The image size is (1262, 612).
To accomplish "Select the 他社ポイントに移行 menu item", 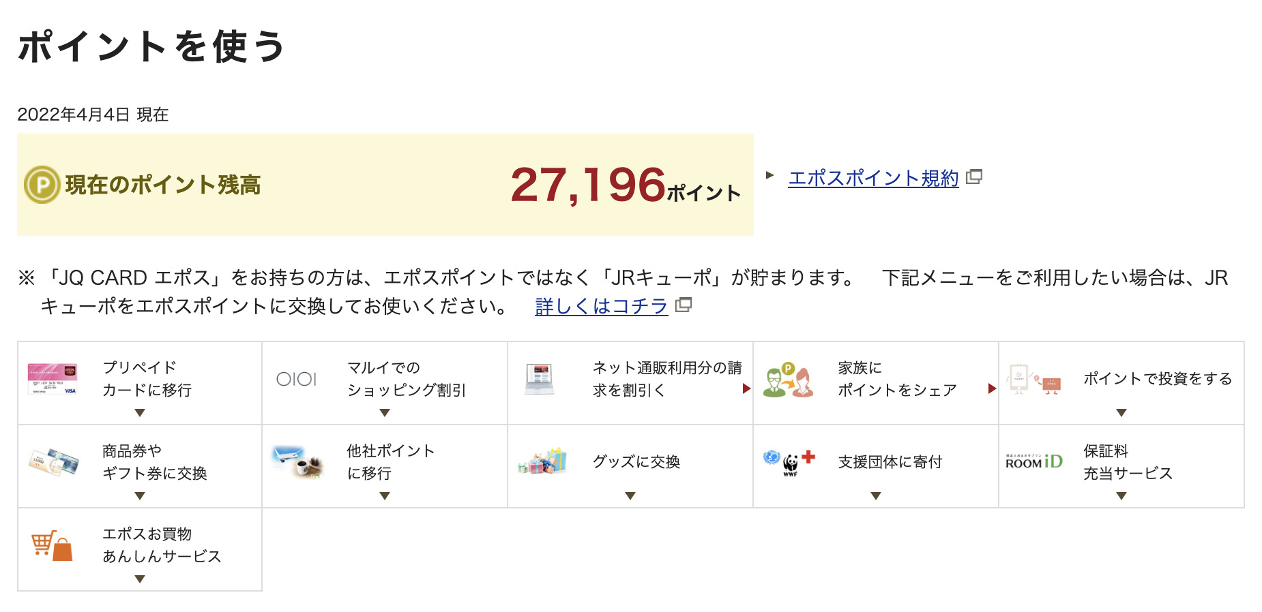I will pos(385,466).
